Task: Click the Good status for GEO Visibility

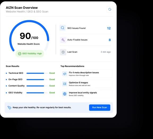Action: click(x=52, y=92)
